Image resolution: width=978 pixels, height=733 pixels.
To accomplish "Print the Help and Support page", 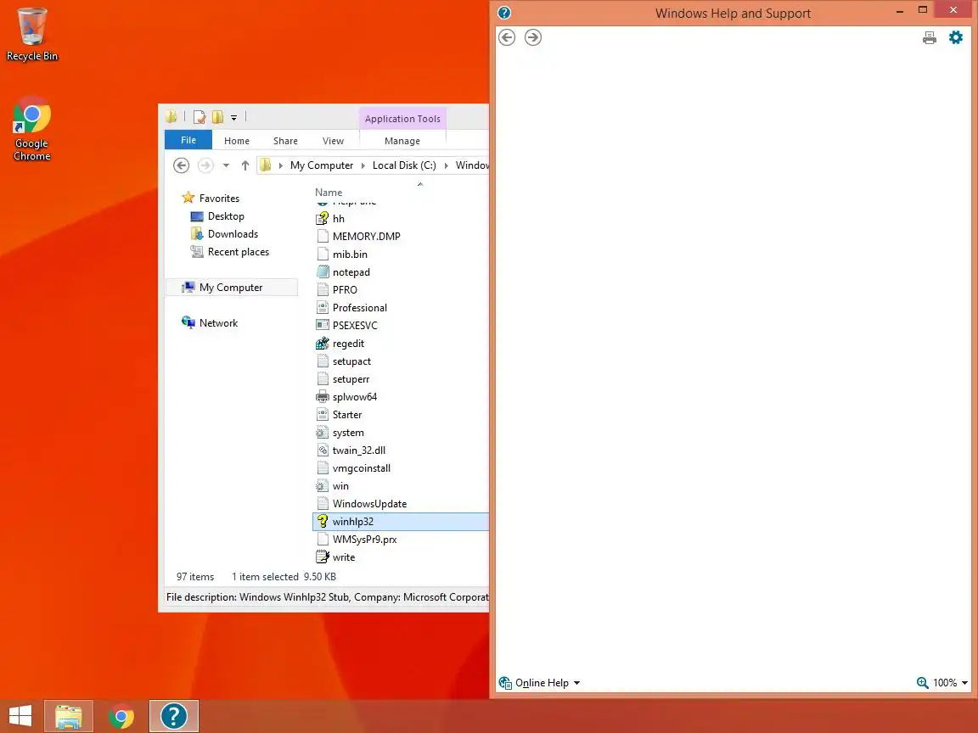I will [930, 38].
